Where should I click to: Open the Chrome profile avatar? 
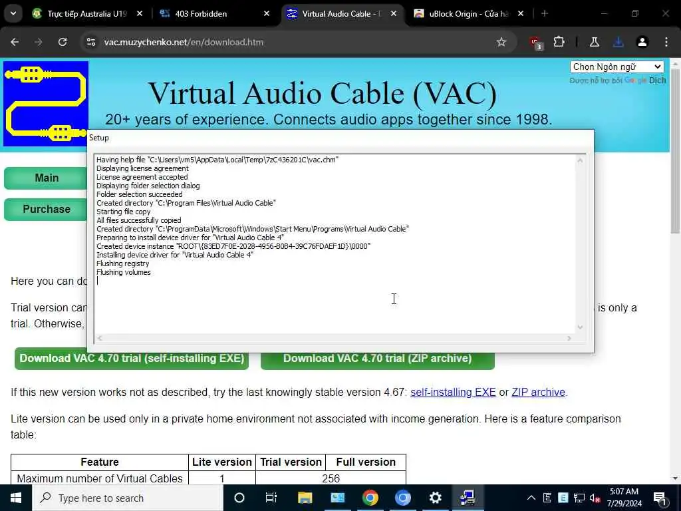tap(642, 42)
